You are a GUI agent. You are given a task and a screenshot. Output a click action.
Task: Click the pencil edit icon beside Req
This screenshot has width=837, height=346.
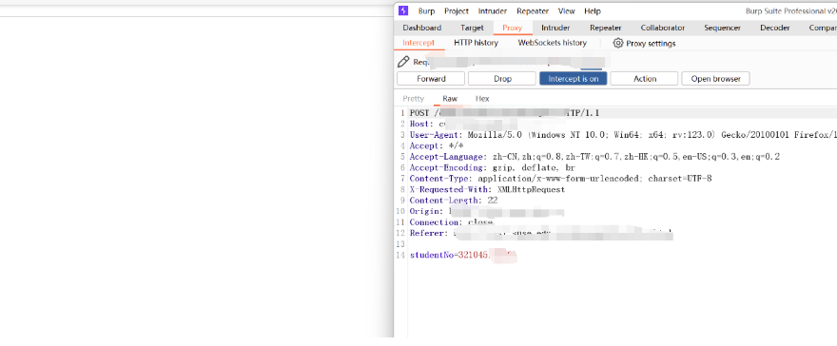(403, 62)
